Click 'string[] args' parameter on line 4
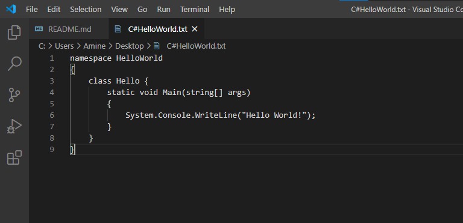Image resolution: width=463 pixels, height=223 pixels. [x=216, y=93]
